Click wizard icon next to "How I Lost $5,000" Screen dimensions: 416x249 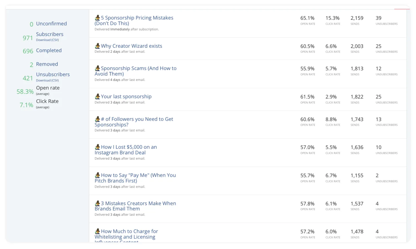pos(97,147)
